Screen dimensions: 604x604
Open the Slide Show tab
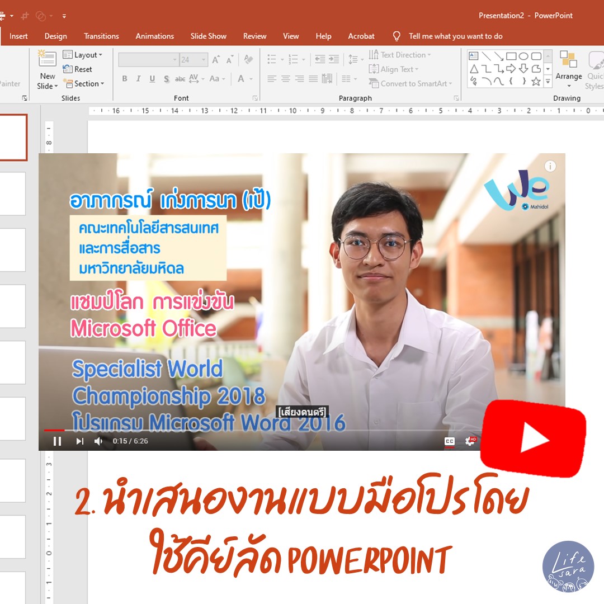(209, 36)
